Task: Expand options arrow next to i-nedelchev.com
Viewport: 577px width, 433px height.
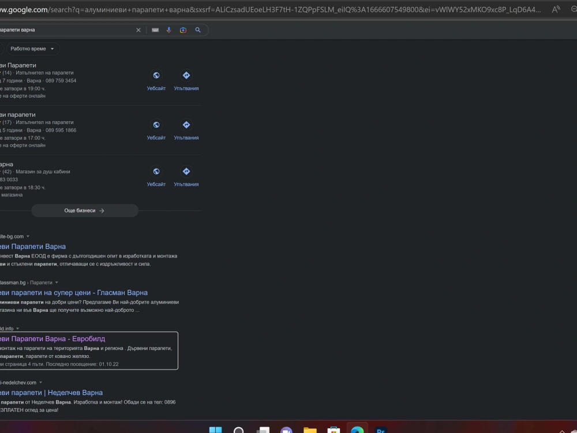Action: pyautogui.click(x=40, y=383)
